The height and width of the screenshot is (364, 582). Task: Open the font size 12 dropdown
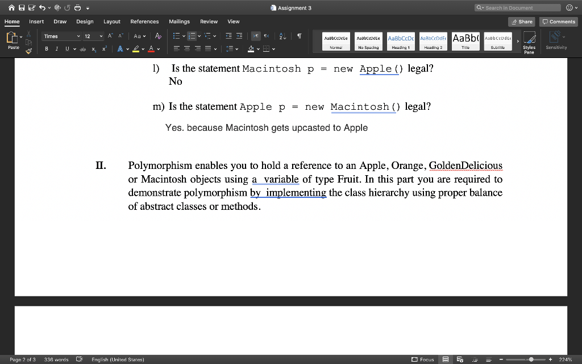pyautogui.click(x=101, y=36)
